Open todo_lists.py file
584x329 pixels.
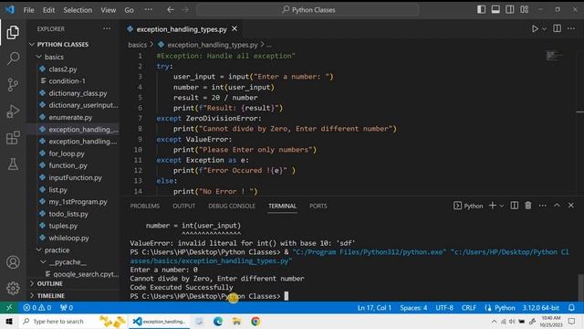click(68, 214)
